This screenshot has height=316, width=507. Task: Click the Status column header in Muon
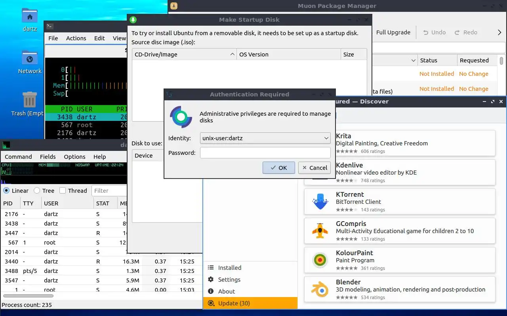[x=437, y=60]
